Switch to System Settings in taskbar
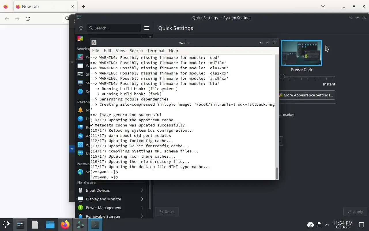 pyautogui.click(x=20, y=224)
